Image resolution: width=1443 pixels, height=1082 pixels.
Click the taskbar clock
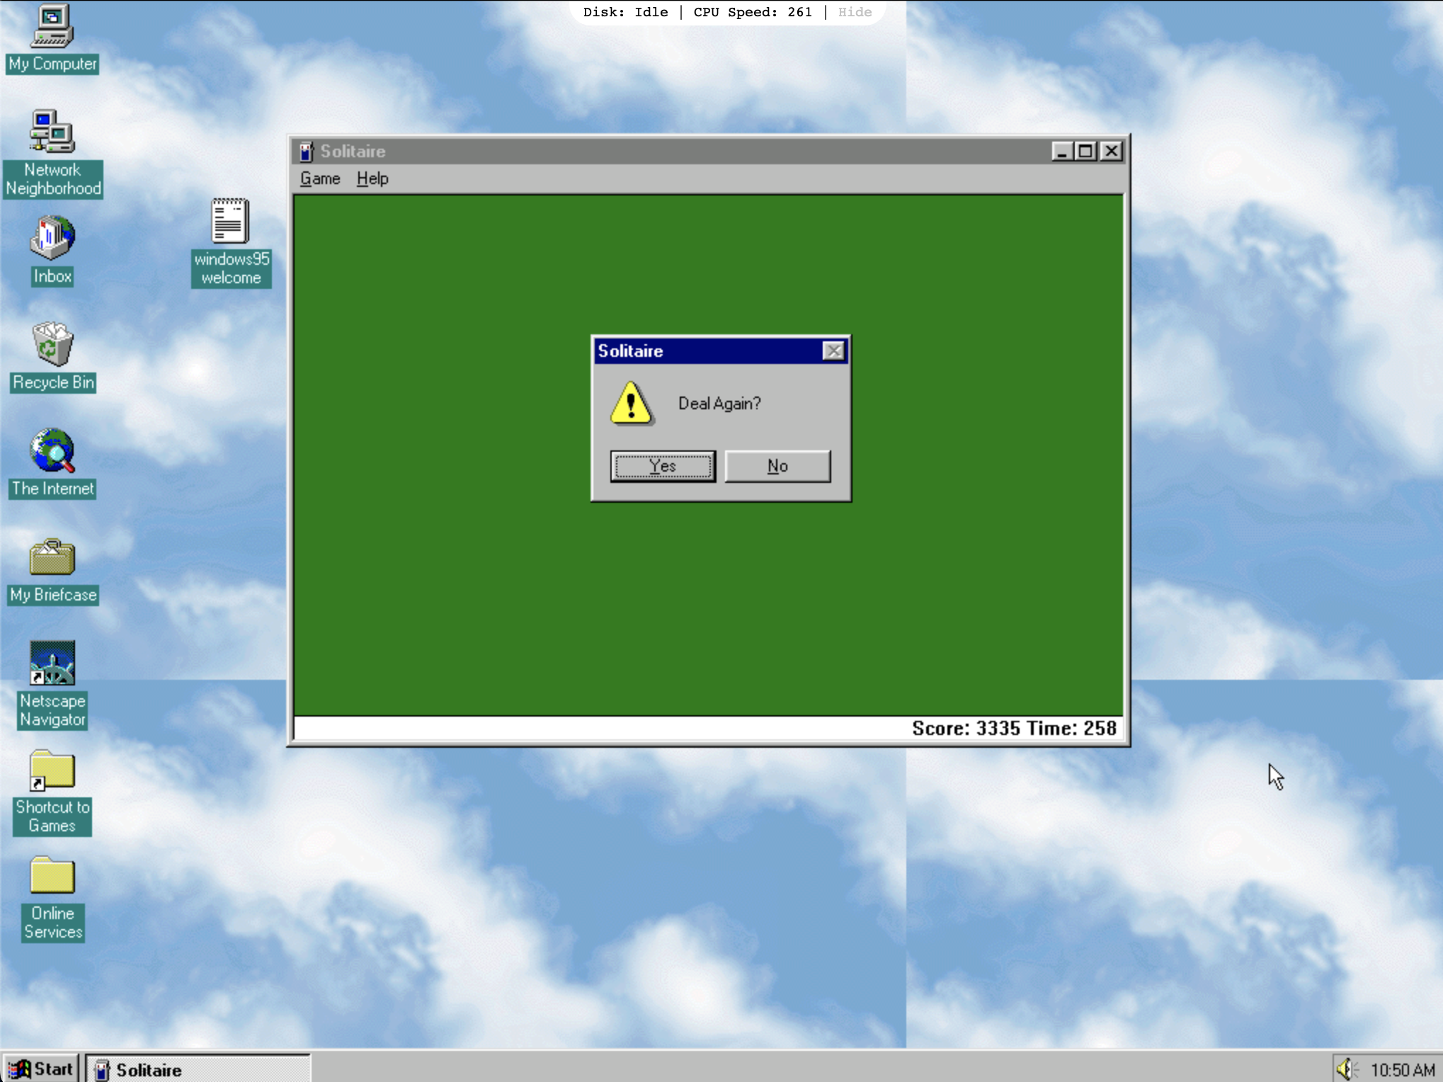(x=1402, y=1069)
